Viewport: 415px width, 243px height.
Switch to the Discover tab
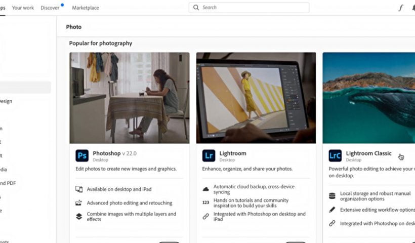[x=50, y=8]
